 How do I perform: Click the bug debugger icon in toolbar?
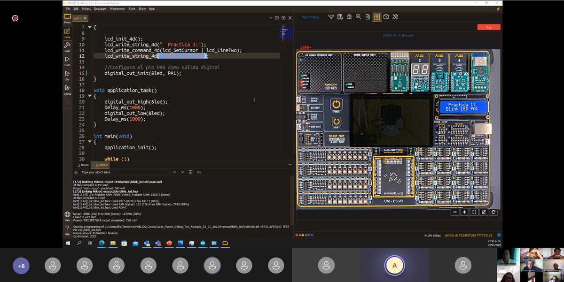(x=349, y=17)
